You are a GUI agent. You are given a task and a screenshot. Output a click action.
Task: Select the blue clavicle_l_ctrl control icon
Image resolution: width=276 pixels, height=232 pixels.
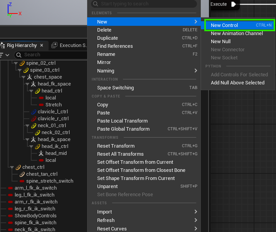click(x=34, y=112)
